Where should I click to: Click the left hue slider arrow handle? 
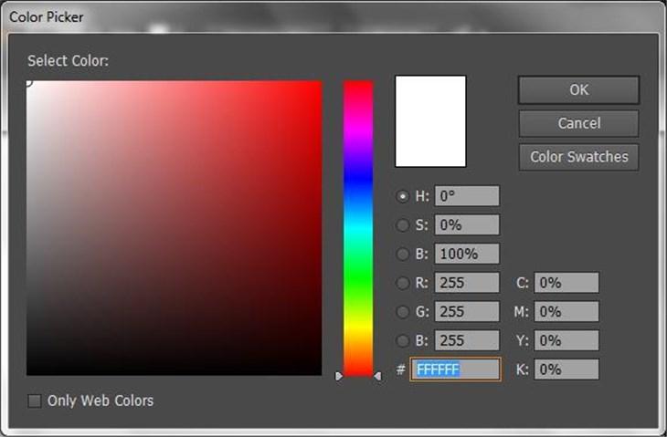339,376
